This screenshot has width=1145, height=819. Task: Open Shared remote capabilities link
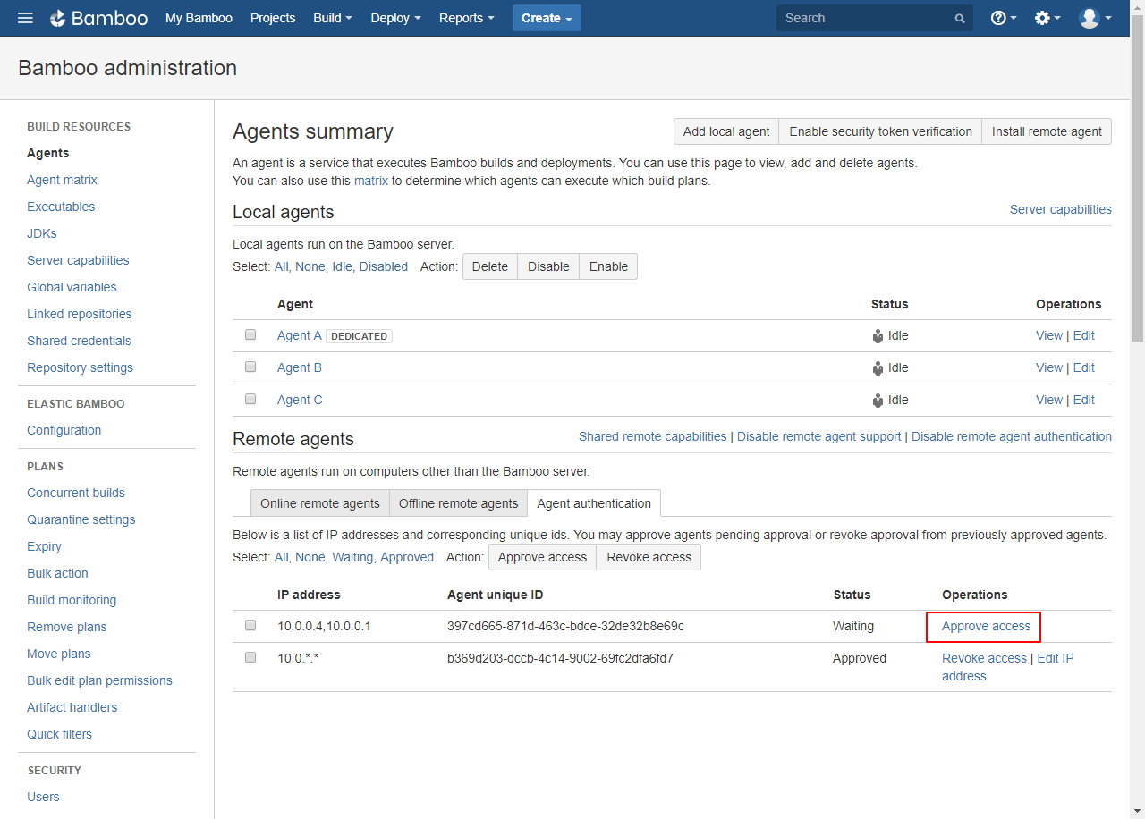point(652,436)
